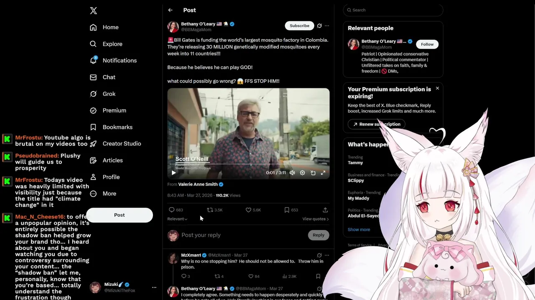Screen dimensions: 535x300
Task: Open the View quotes link
Action: (316, 219)
